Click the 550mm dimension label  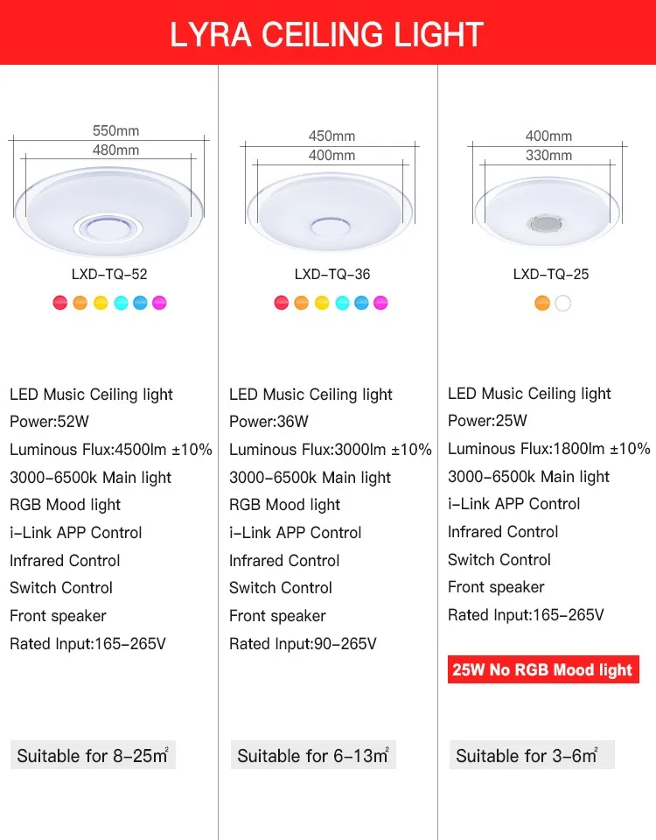[x=115, y=130]
